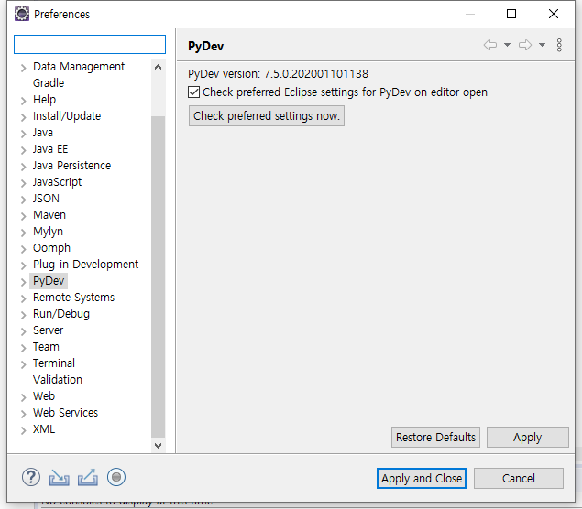
Task: Expand the PyDev tree node
Action: [x=24, y=282]
